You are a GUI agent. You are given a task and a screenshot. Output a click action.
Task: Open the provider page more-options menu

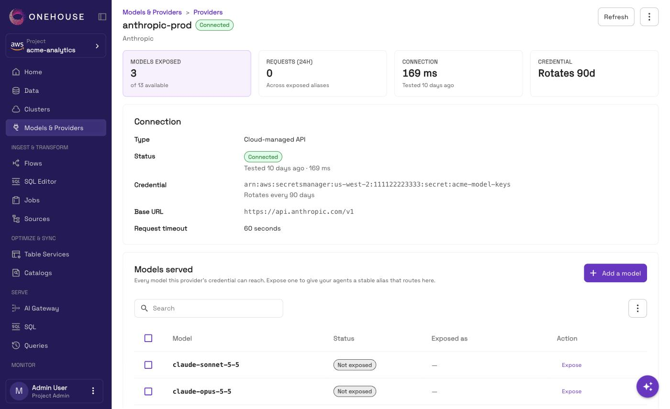coord(649,17)
